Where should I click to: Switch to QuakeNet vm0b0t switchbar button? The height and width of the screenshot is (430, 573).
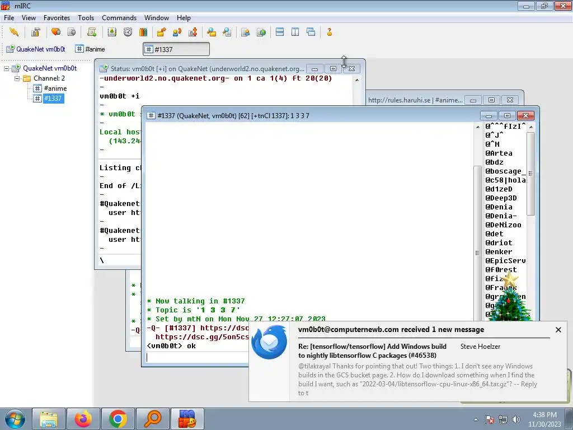tap(36, 49)
